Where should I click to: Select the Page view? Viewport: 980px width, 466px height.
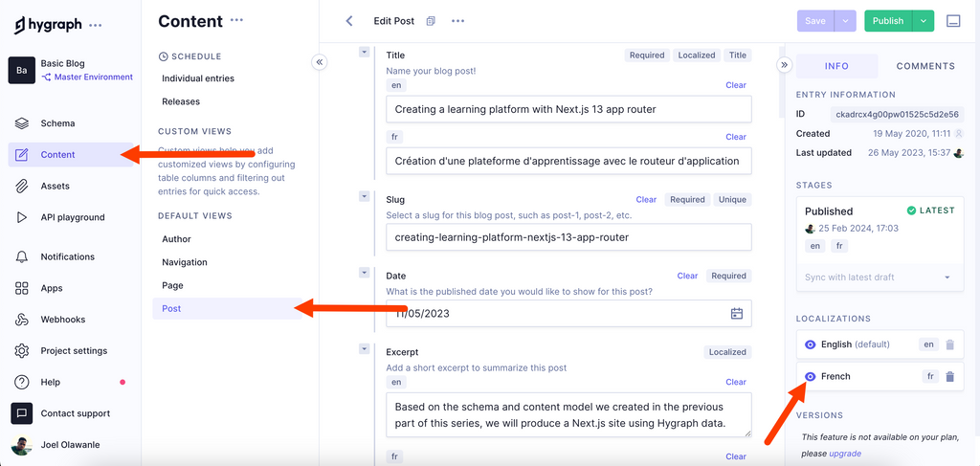(x=172, y=285)
